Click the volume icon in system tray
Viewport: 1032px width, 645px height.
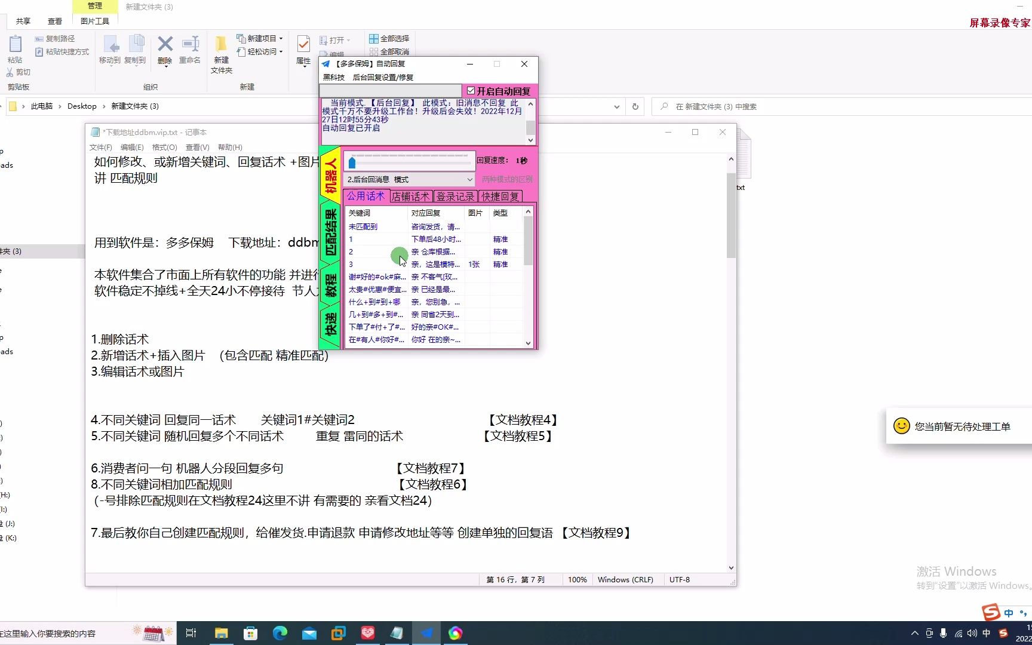972,633
